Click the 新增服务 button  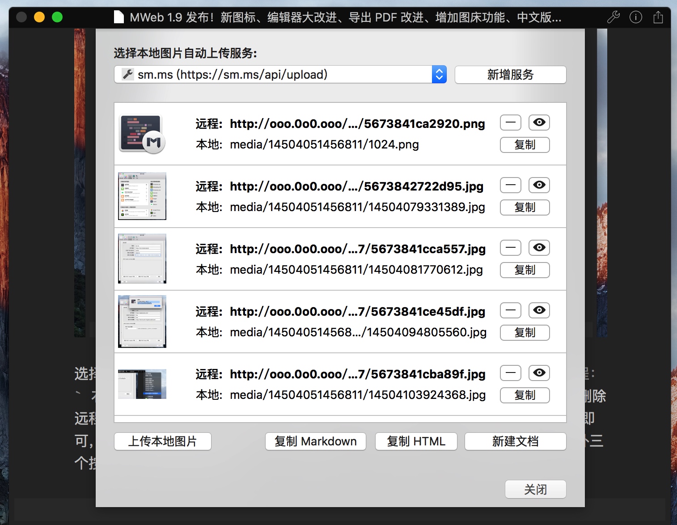point(510,75)
